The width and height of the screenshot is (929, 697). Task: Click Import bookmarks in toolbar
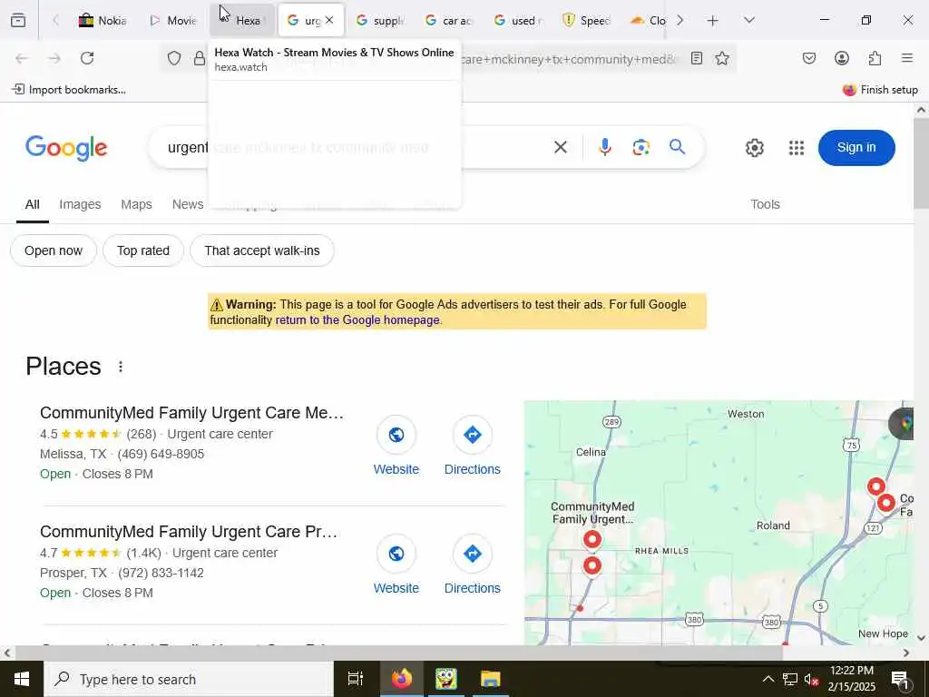tap(69, 90)
